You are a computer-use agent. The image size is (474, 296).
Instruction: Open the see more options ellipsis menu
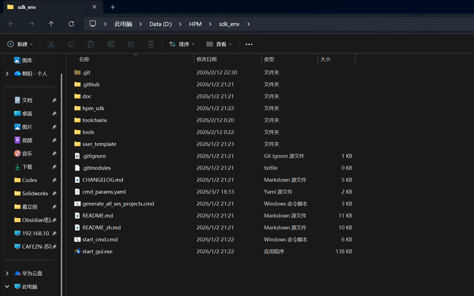click(x=249, y=44)
